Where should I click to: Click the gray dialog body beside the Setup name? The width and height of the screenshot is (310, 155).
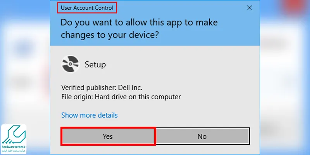pos(178,65)
